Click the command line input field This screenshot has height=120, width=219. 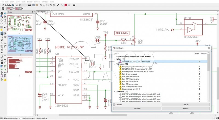(x=135, y=12)
